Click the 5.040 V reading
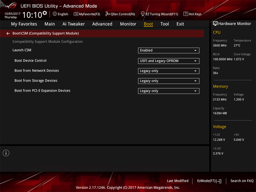 coord(239,140)
